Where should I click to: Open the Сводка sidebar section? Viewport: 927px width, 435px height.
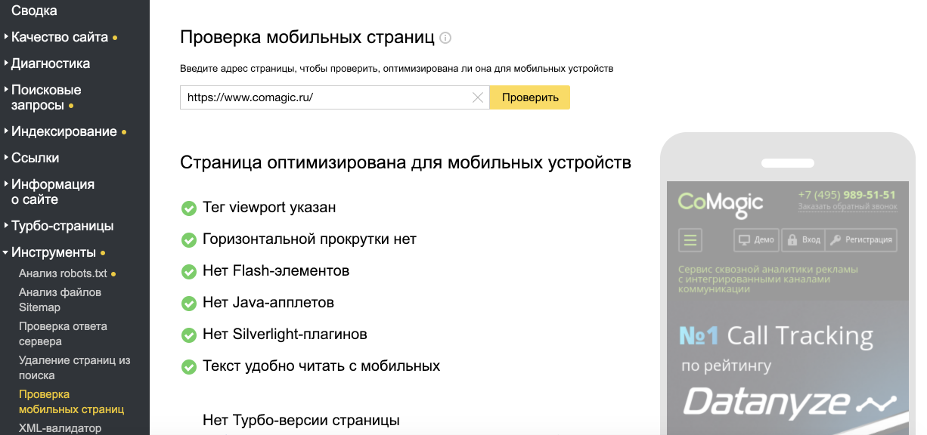pyautogui.click(x=34, y=11)
